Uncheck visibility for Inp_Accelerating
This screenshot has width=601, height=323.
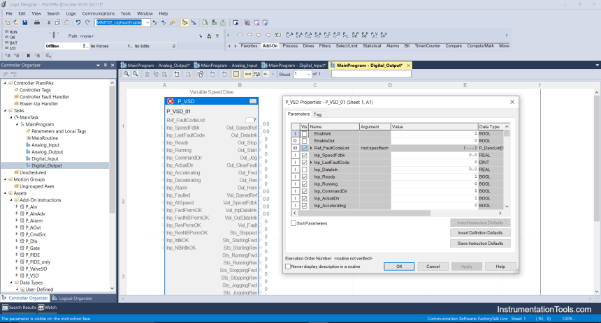(x=304, y=206)
